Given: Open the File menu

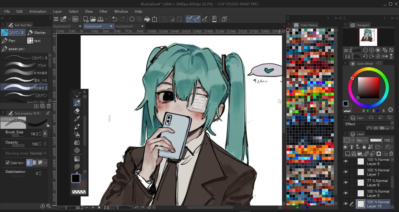Looking at the screenshot, I should 7,11.
